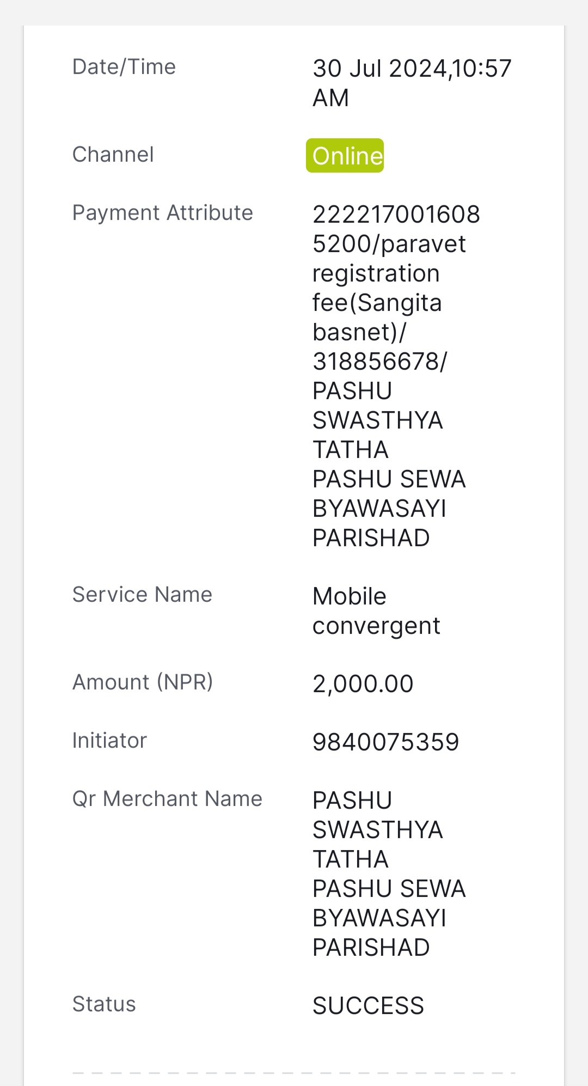Select the Qr Merchant Name label
This screenshot has width=588, height=1086.
(x=167, y=799)
